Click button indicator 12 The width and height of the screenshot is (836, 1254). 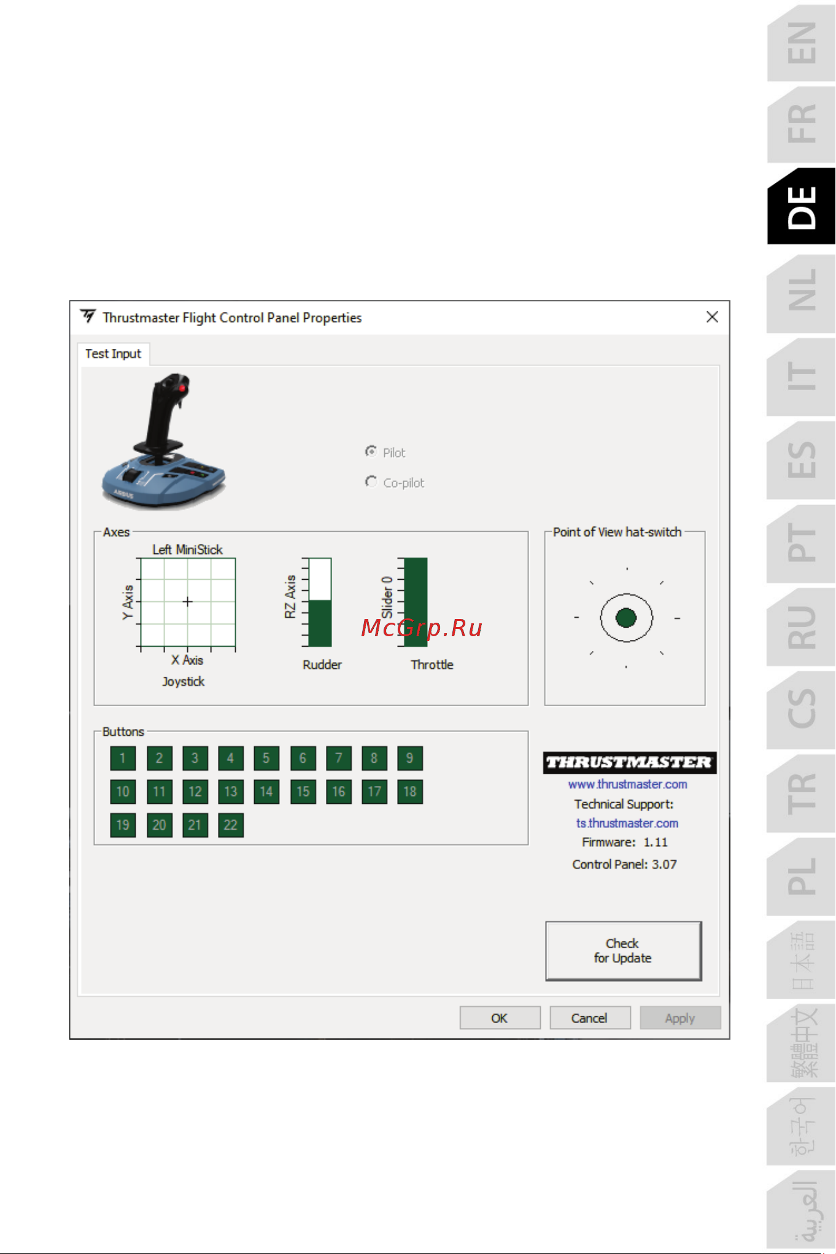pyautogui.click(x=195, y=792)
